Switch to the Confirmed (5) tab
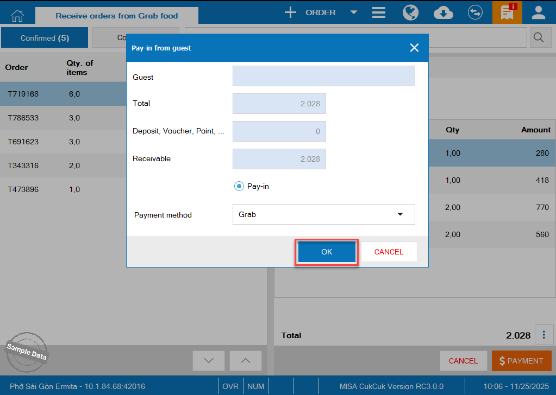556x395 pixels. click(45, 38)
